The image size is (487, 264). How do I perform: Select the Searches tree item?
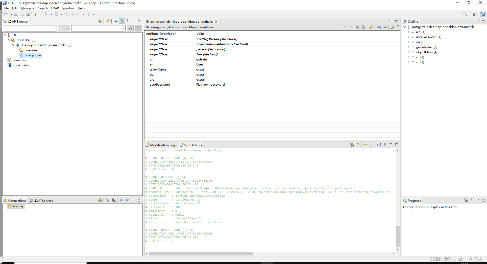19,60
